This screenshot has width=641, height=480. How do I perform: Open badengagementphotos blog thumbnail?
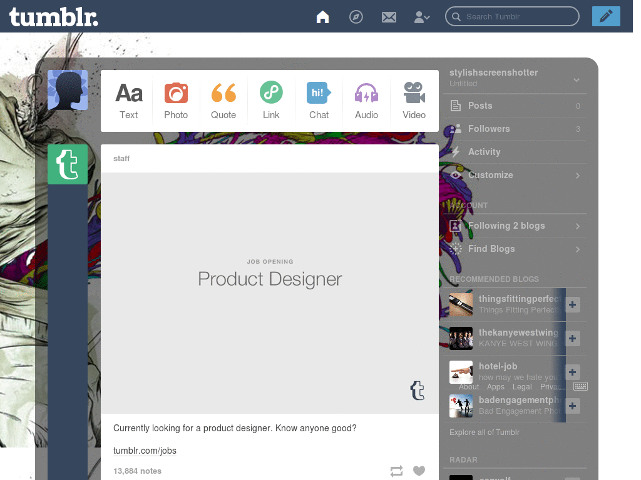tap(461, 406)
